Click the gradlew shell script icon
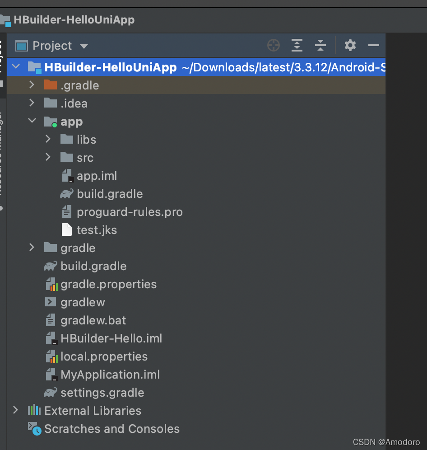The height and width of the screenshot is (450, 427). pyautogui.click(x=51, y=302)
